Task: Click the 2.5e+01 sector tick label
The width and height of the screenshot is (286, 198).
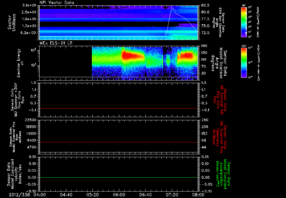Action: (x=29, y=12)
